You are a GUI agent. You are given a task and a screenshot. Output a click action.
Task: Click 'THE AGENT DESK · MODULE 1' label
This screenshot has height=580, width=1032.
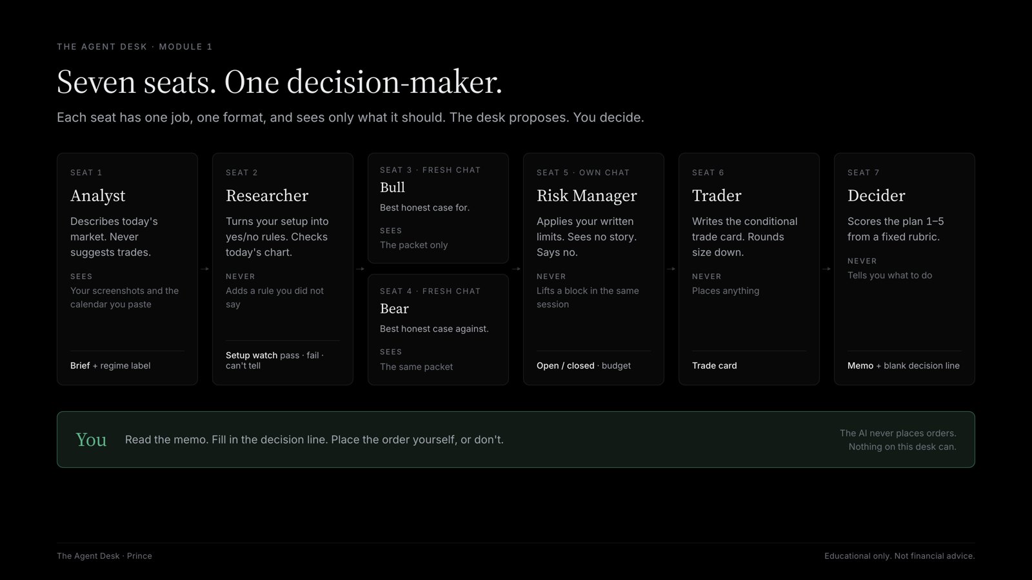(x=135, y=46)
